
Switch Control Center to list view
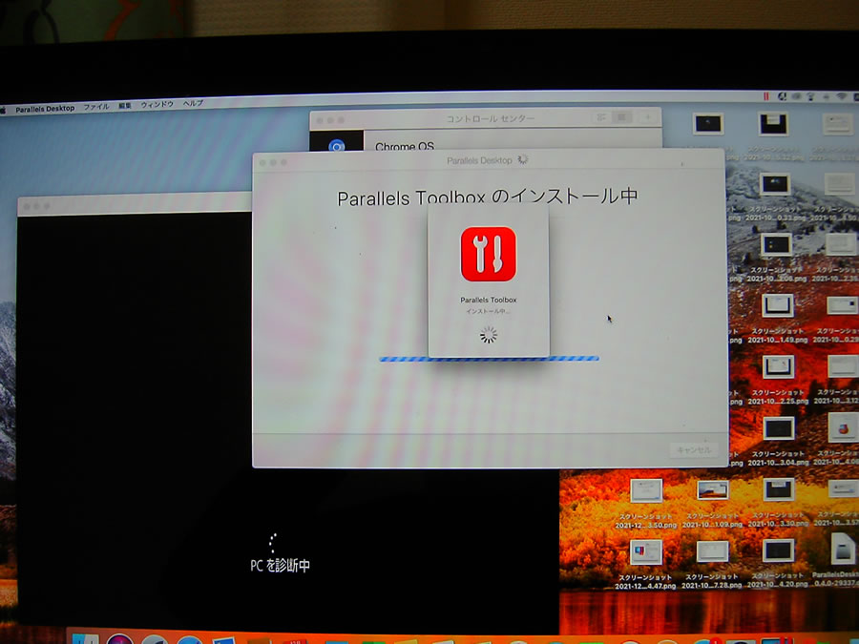(x=601, y=117)
